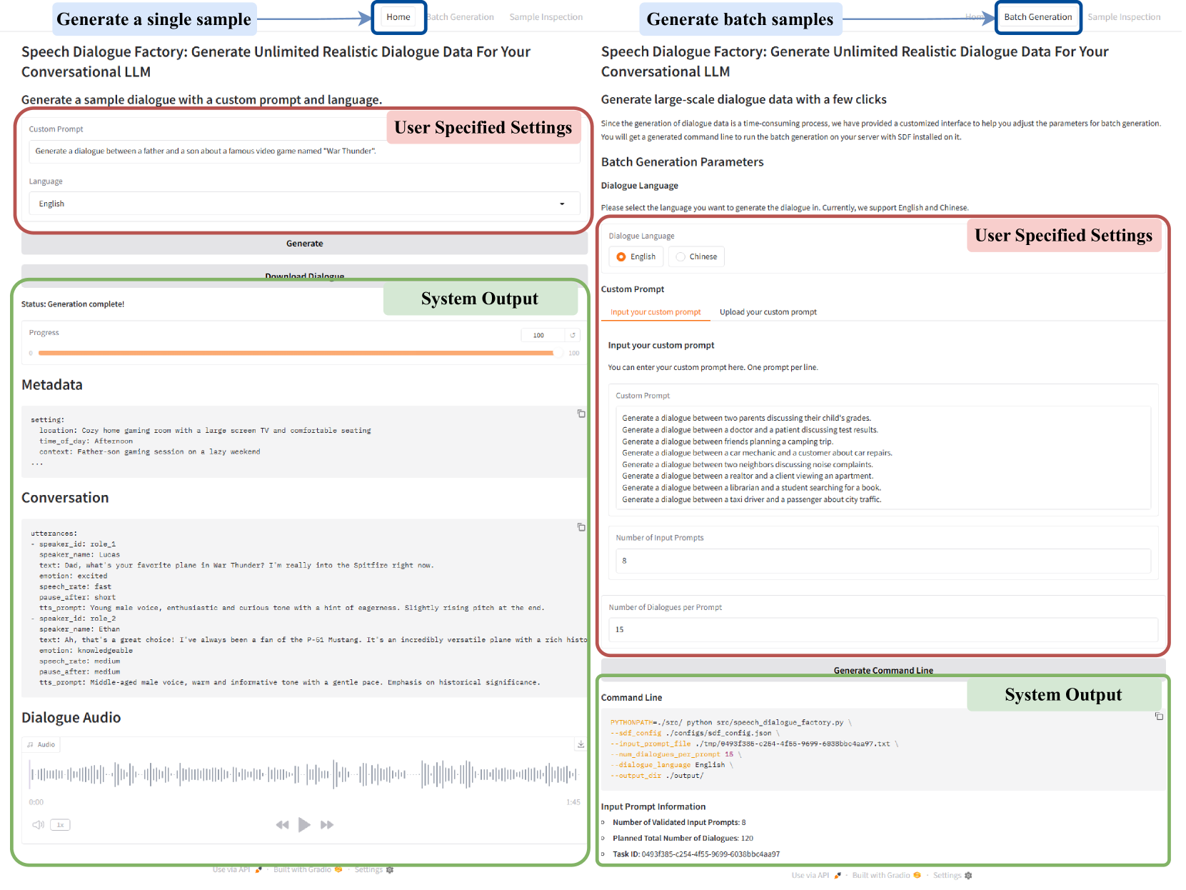1186x890 pixels.
Task: Focus the single-line Custom Prompt field
Action: coord(304,151)
